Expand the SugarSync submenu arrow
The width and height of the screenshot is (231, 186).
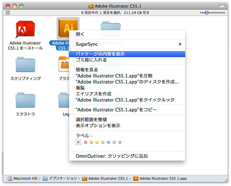[180, 44]
